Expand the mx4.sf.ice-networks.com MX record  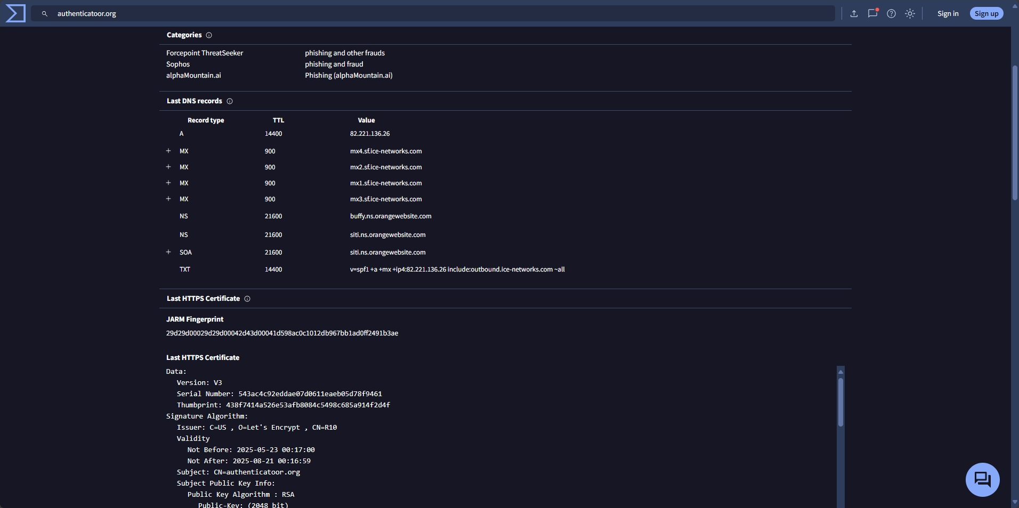pos(168,151)
